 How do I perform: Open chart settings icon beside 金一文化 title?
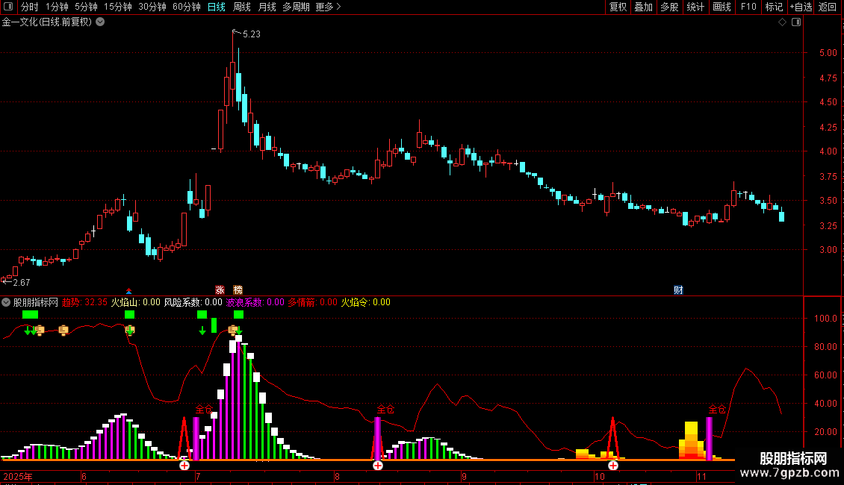[100, 22]
